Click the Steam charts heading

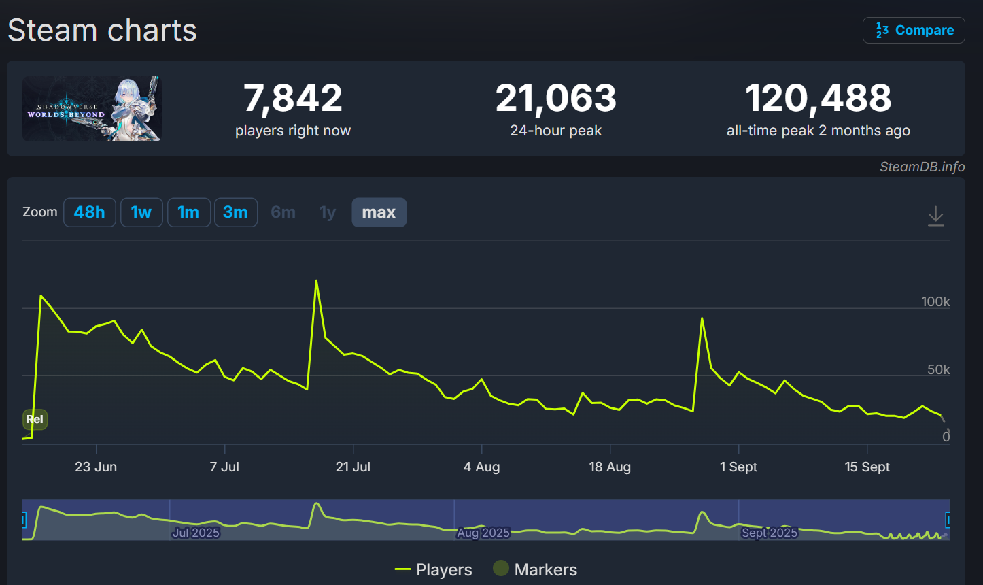102,31
